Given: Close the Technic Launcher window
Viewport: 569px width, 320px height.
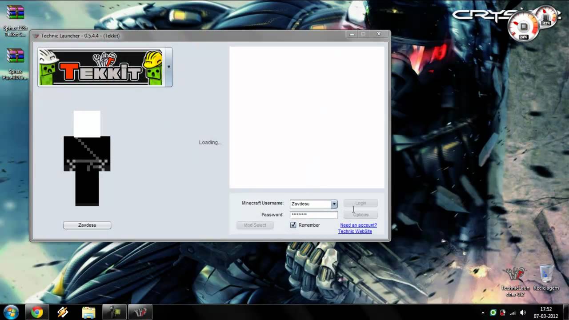Looking at the screenshot, I should (x=379, y=34).
